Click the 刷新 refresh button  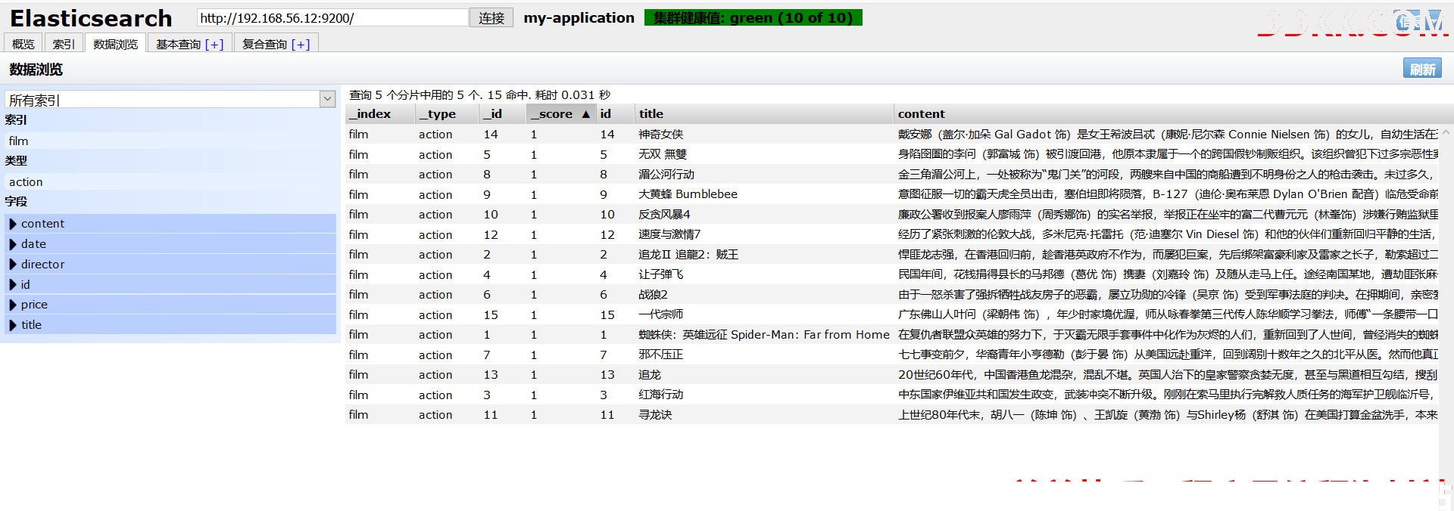pos(1422,69)
